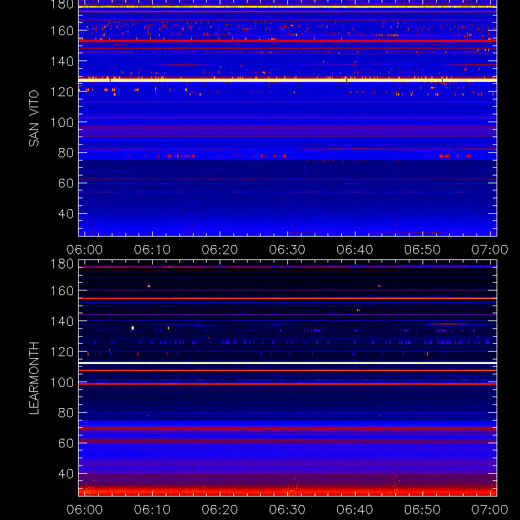Choose the 07:00 time label of Learmonth plot
The height and width of the screenshot is (520, 520).
[x=490, y=510]
